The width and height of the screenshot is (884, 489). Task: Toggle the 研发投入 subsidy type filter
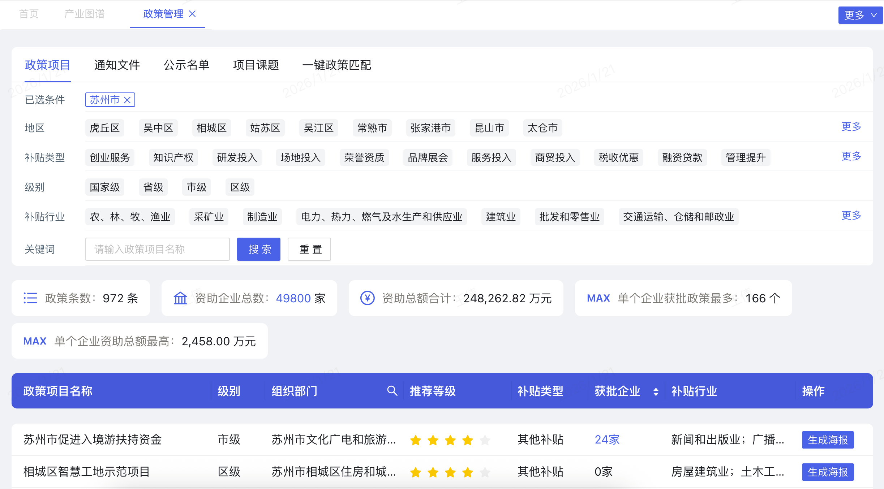pyautogui.click(x=237, y=157)
